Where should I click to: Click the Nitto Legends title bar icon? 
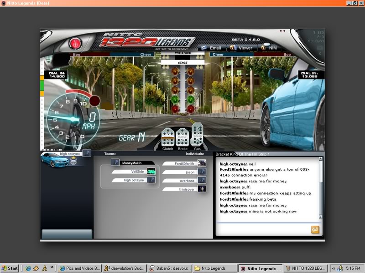pos(3,3)
